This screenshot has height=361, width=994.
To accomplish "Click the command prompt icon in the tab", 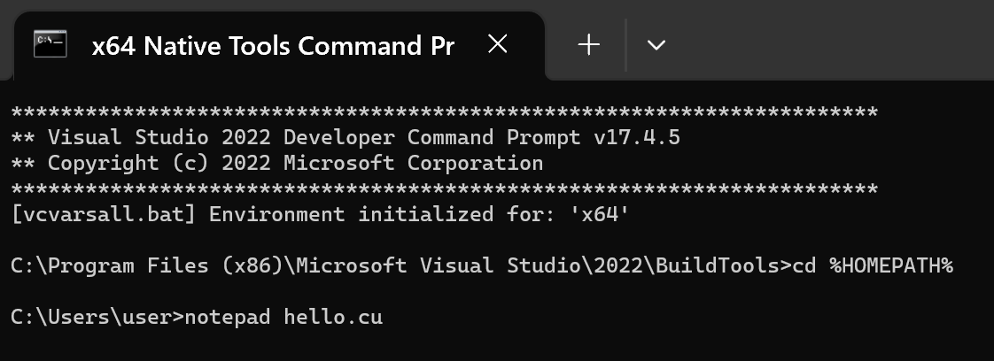I will click(x=50, y=44).
